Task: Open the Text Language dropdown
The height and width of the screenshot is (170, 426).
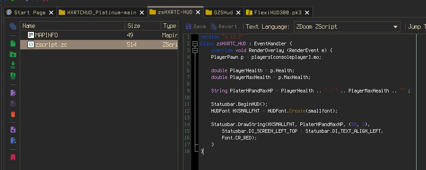Action: tap(347, 26)
